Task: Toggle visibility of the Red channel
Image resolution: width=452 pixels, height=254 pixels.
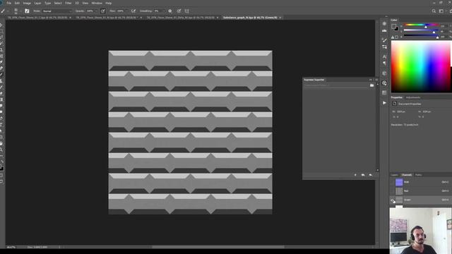Action: [x=393, y=191]
